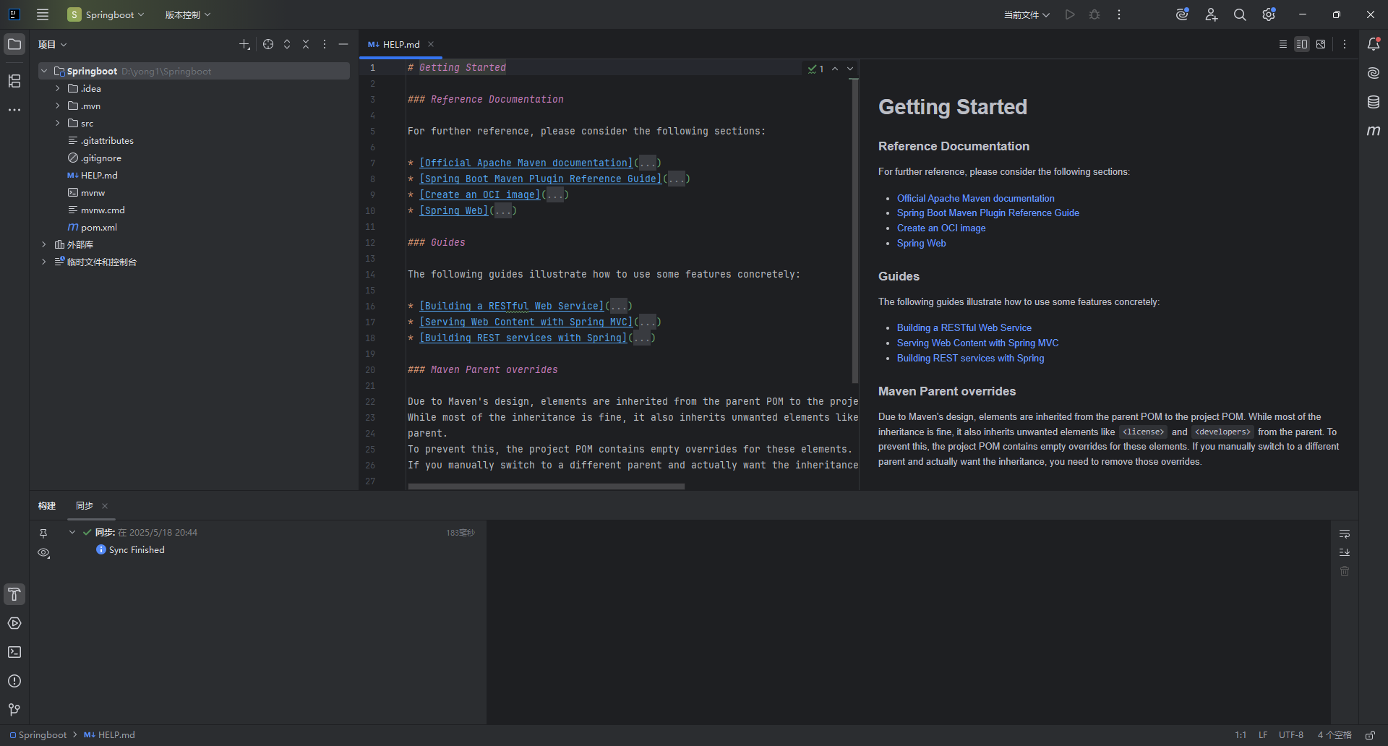
Task: Pin the sync output tab
Action: 43,533
